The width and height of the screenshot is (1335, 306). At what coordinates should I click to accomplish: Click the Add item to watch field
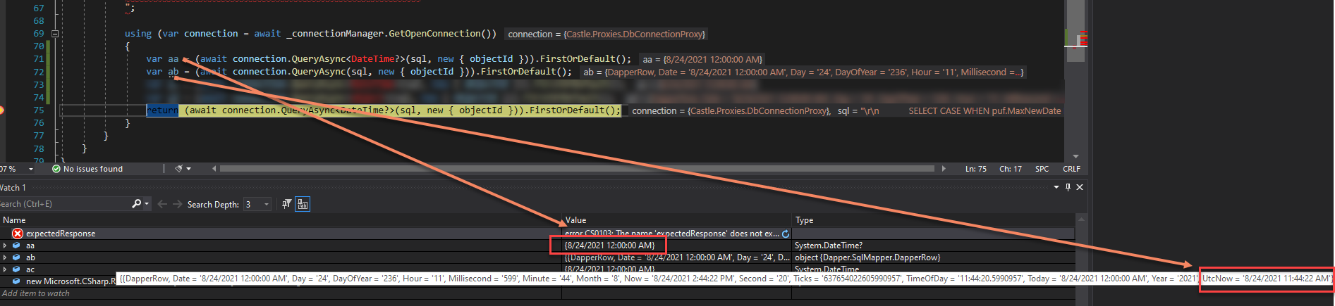pyautogui.click(x=36, y=293)
